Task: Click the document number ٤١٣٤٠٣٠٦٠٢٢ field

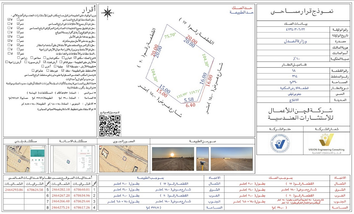Action: (x=295, y=29)
